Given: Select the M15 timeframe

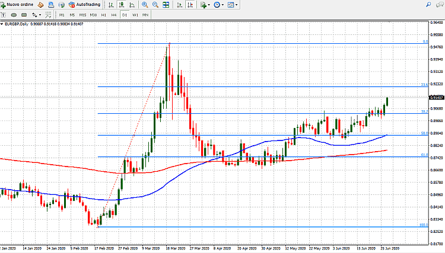Looking at the screenshot, I should click(82, 14).
